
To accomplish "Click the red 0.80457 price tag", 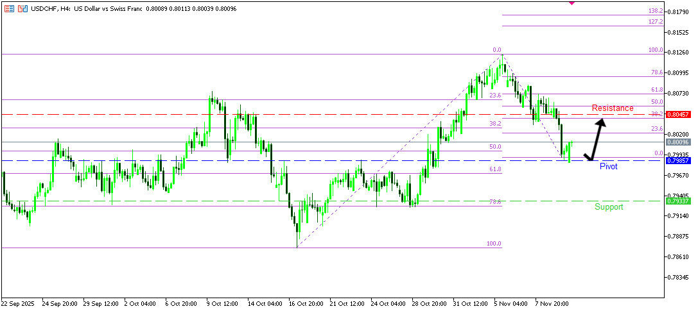I will point(677,114).
